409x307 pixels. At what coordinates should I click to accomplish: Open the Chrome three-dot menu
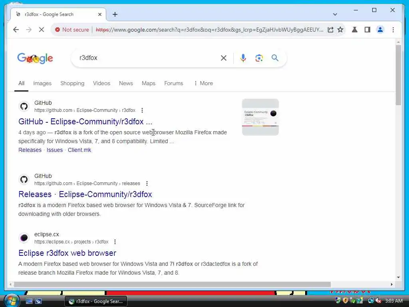(x=393, y=30)
